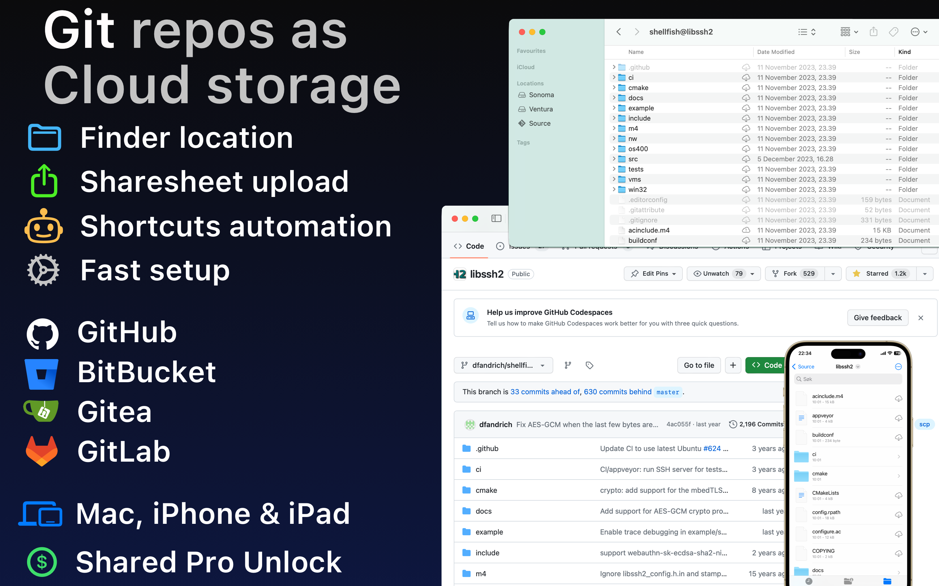Go forward in the Finder window
The height and width of the screenshot is (586, 939).
(637, 32)
